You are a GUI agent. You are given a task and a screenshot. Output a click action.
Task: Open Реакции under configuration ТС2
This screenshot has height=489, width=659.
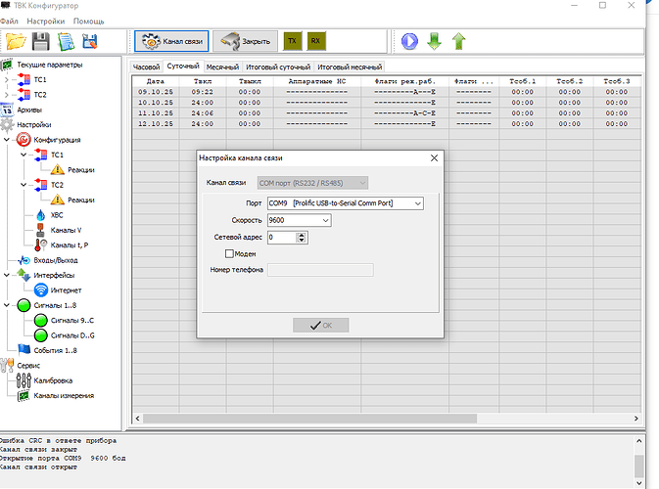tap(80, 200)
